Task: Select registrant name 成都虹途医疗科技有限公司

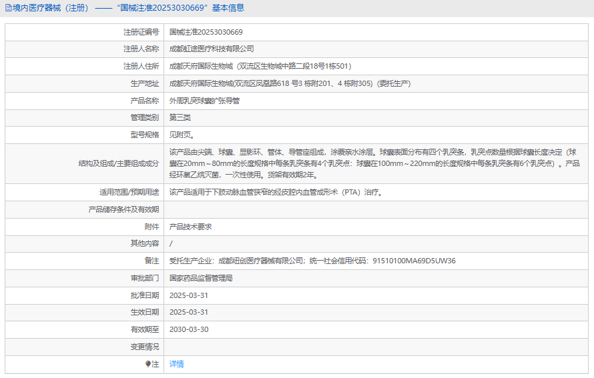Action: pyautogui.click(x=212, y=49)
